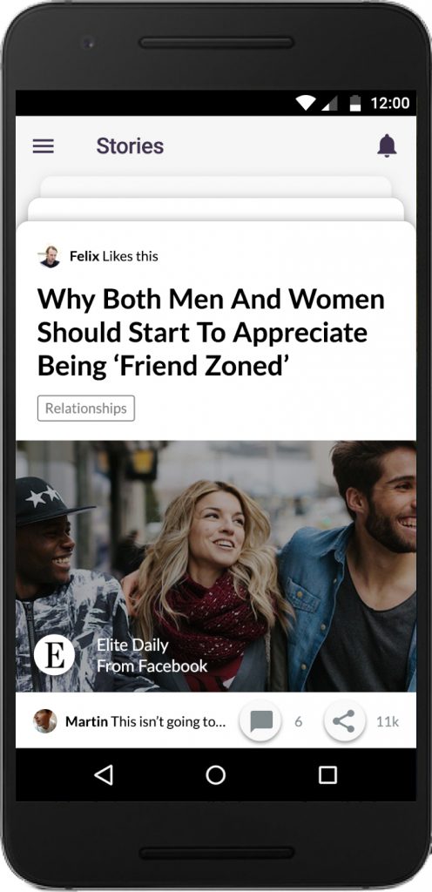Tap the Wi-Fi status bar icon
Viewport: 432px width, 892px height.
click(x=306, y=103)
